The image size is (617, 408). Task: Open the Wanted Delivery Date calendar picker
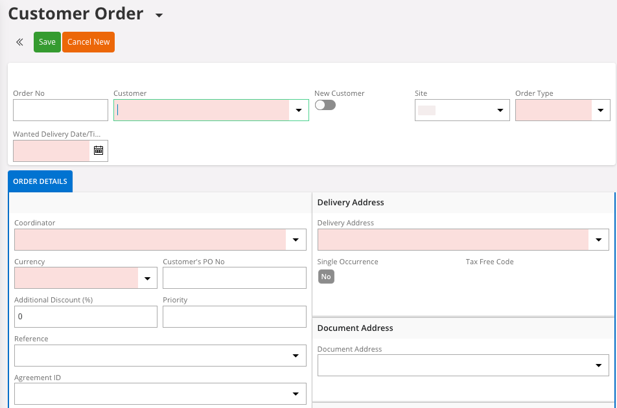(x=99, y=150)
